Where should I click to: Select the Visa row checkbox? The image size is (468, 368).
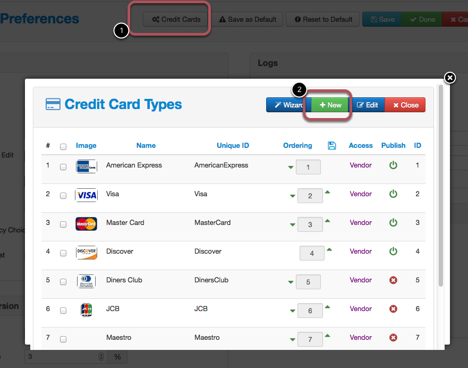(63, 196)
